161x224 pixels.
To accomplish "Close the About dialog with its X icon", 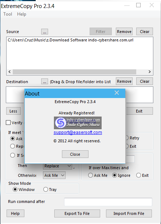I will coord(117,93).
